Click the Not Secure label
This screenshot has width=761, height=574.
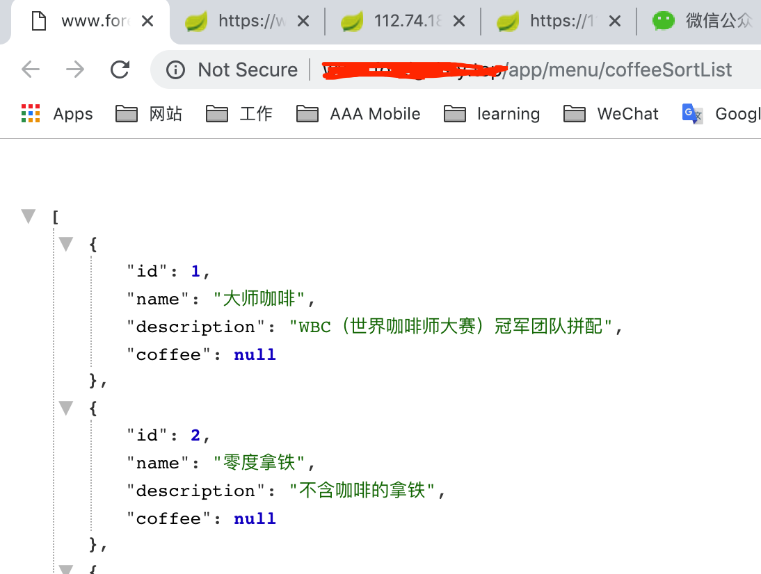pyautogui.click(x=248, y=69)
